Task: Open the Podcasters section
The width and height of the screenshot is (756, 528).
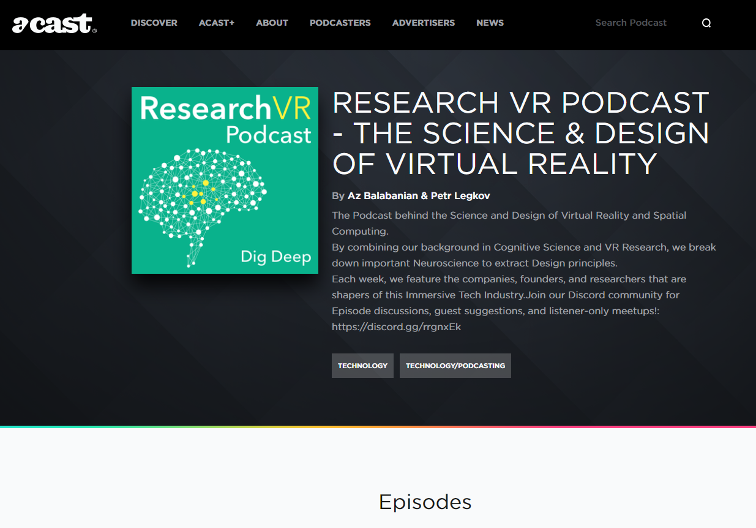Action: click(x=340, y=23)
